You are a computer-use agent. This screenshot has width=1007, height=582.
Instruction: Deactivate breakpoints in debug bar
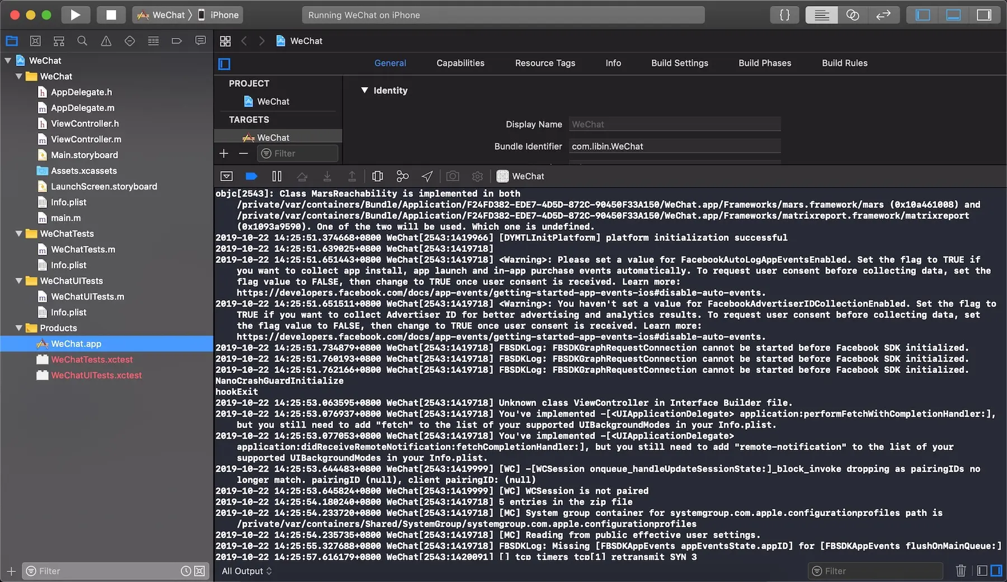click(251, 176)
